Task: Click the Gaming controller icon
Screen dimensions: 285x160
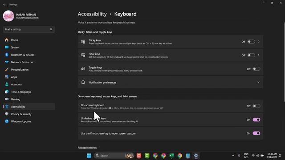Action: click(x=7, y=99)
